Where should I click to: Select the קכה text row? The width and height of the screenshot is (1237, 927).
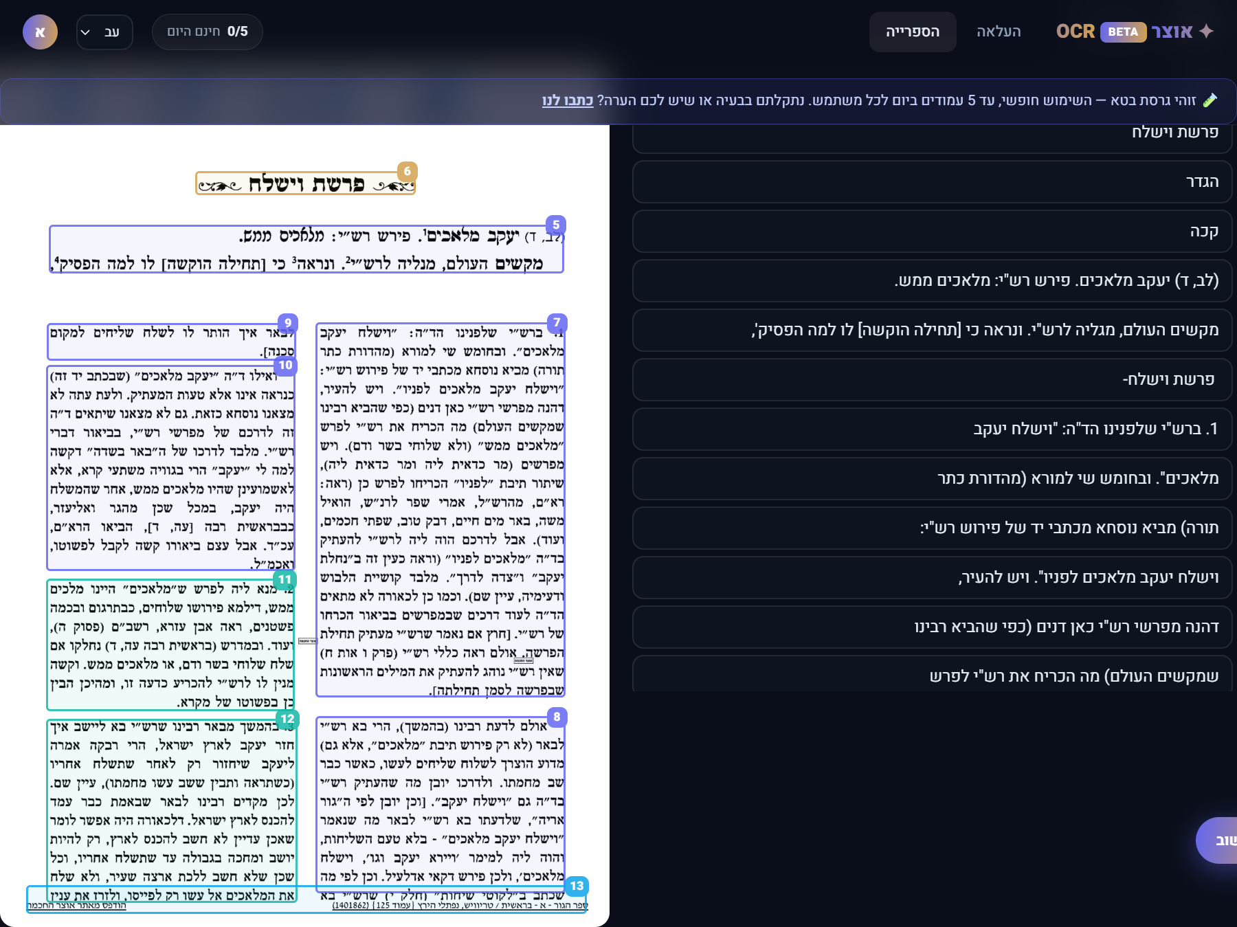(932, 232)
